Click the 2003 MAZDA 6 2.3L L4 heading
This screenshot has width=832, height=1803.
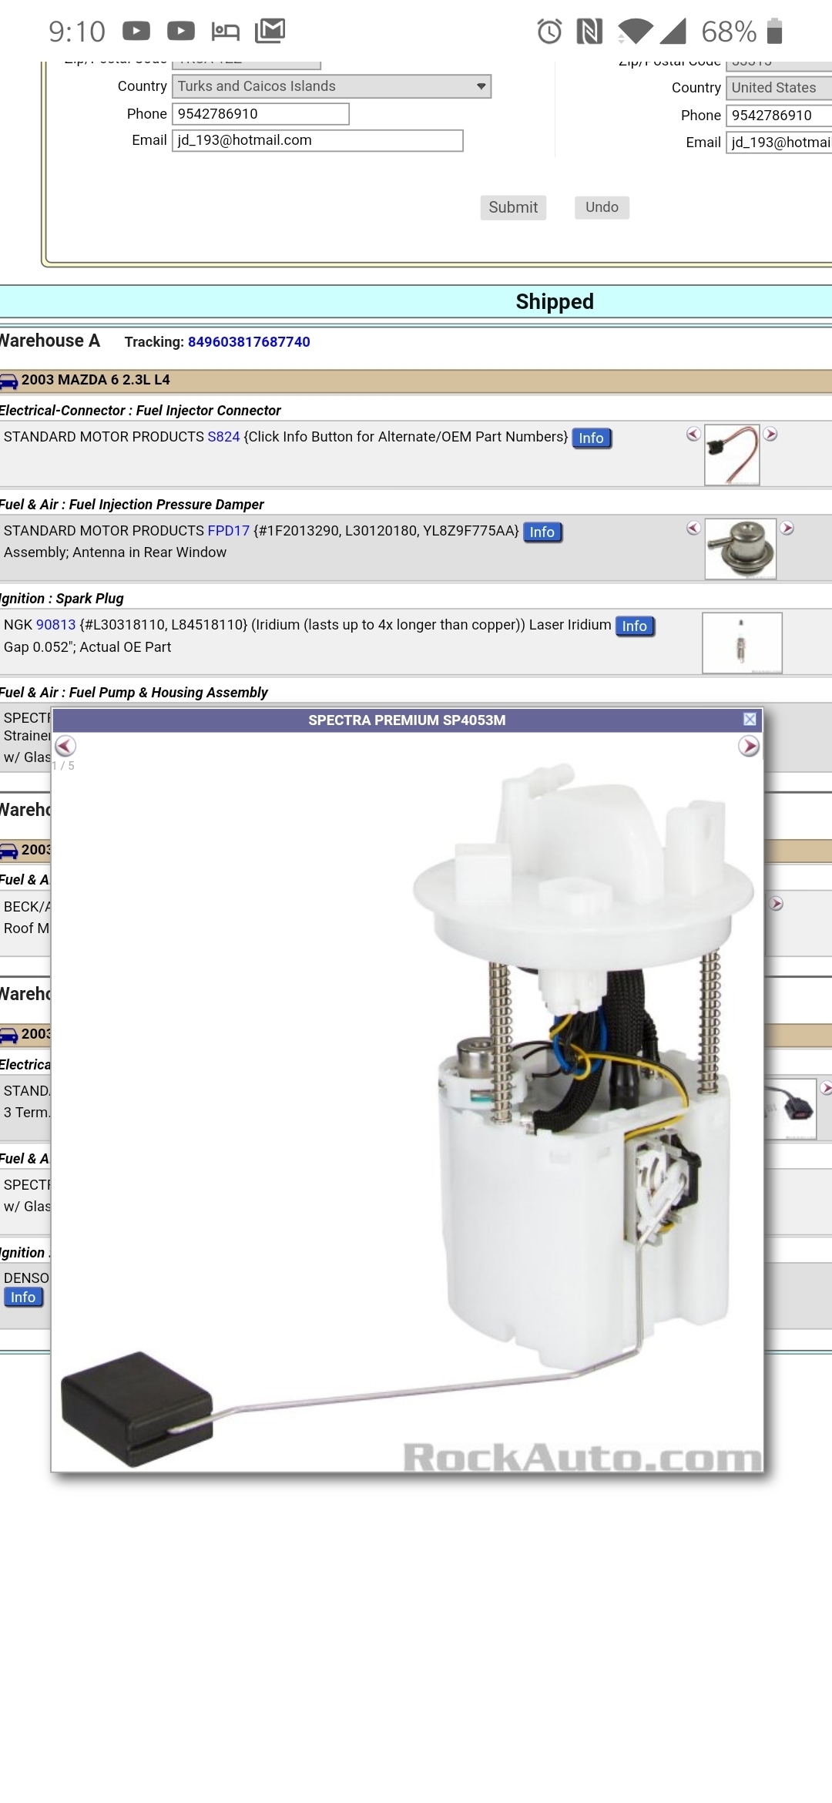point(96,380)
